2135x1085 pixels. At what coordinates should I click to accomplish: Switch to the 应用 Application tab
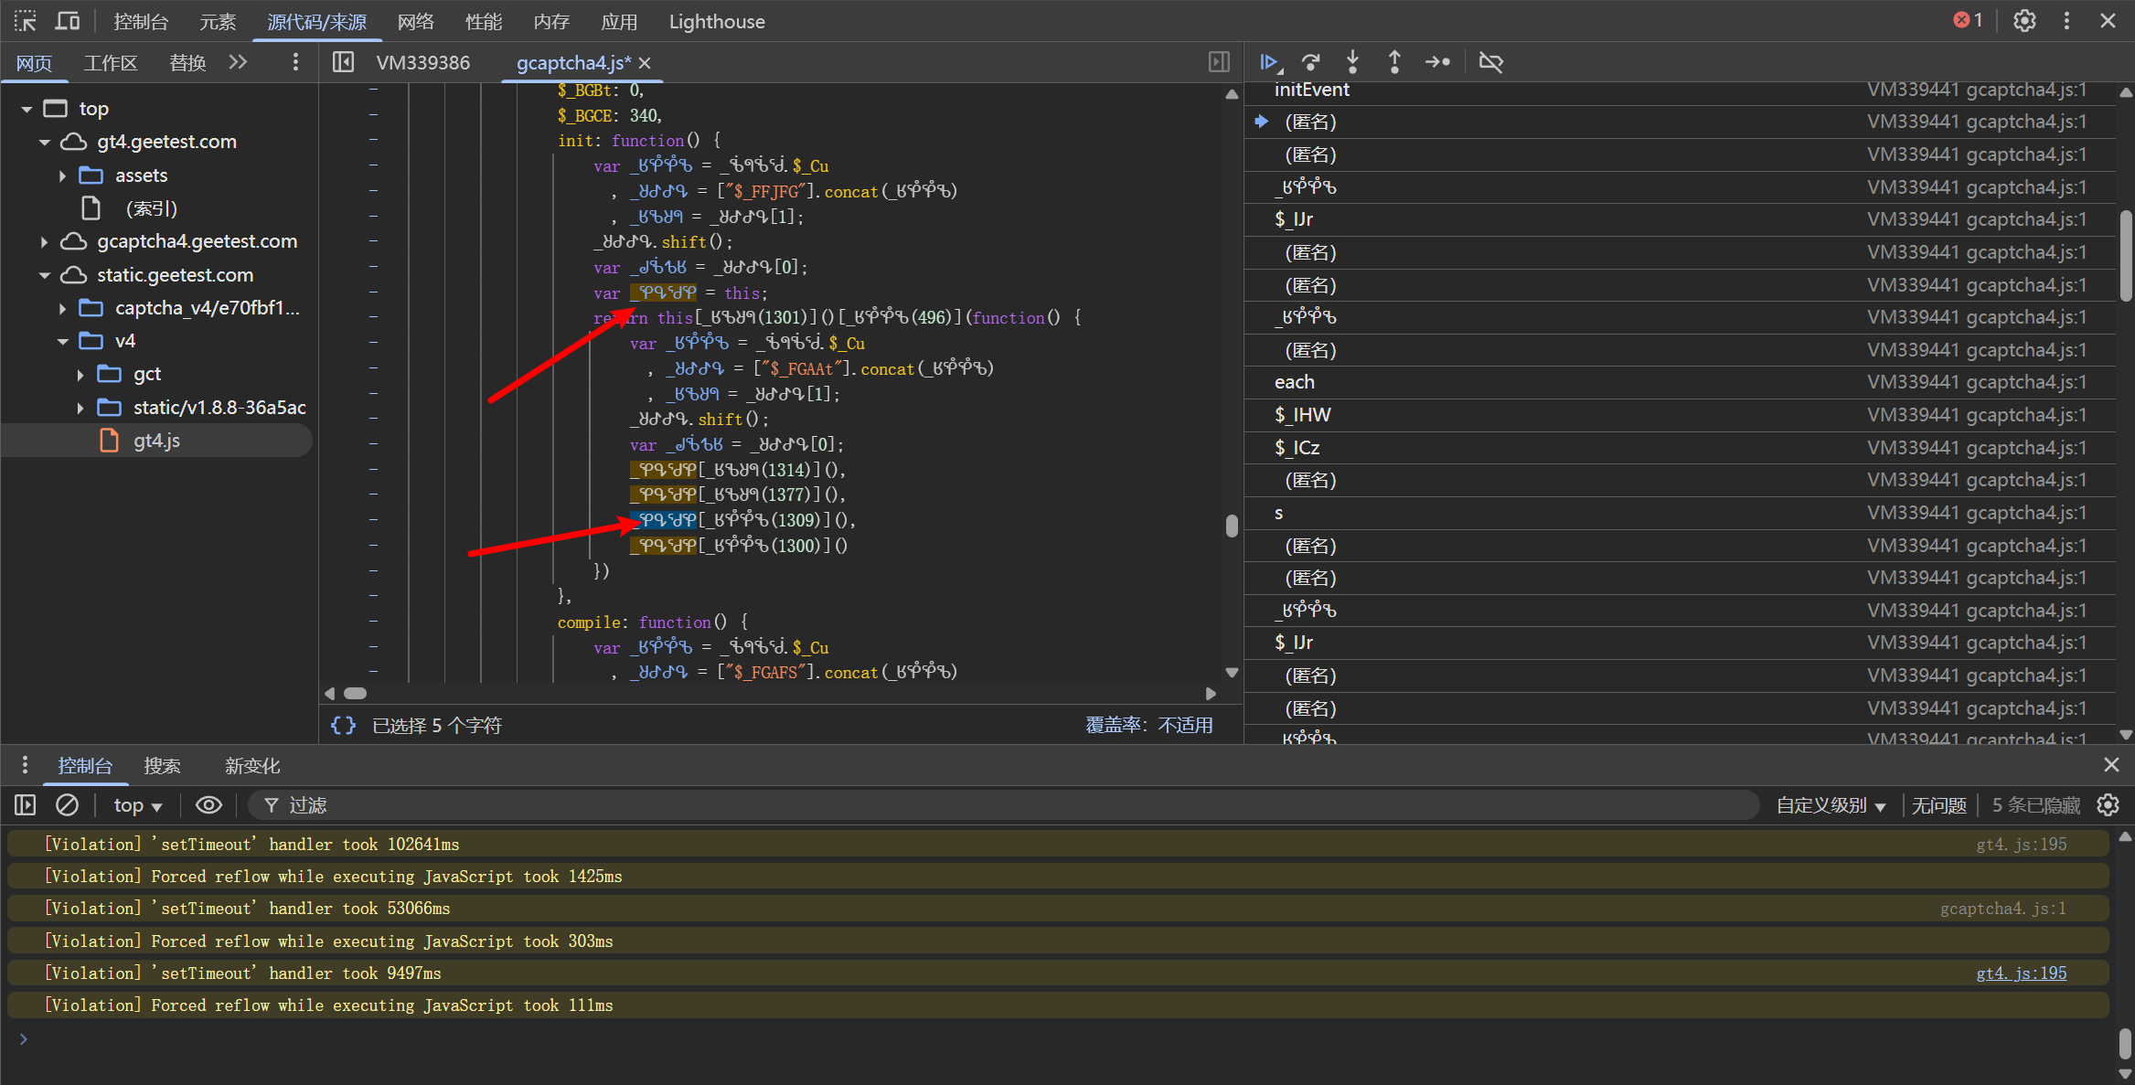coord(619,21)
